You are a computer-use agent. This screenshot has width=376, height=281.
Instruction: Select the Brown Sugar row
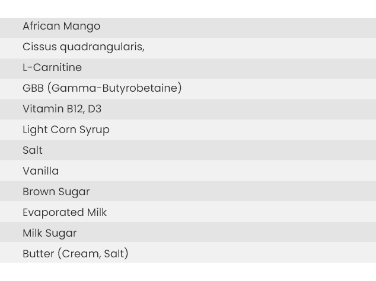tap(188, 191)
